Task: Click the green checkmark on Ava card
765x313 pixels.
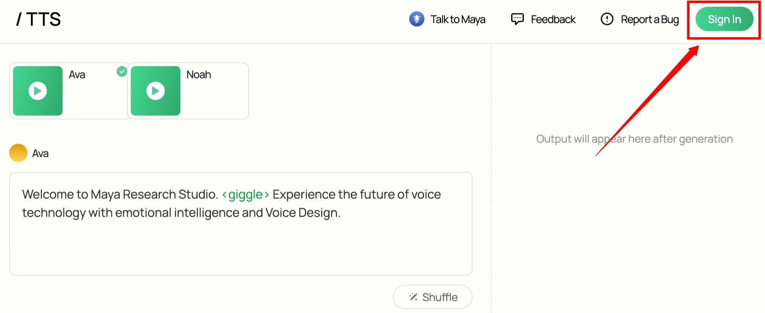Action: (x=122, y=71)
